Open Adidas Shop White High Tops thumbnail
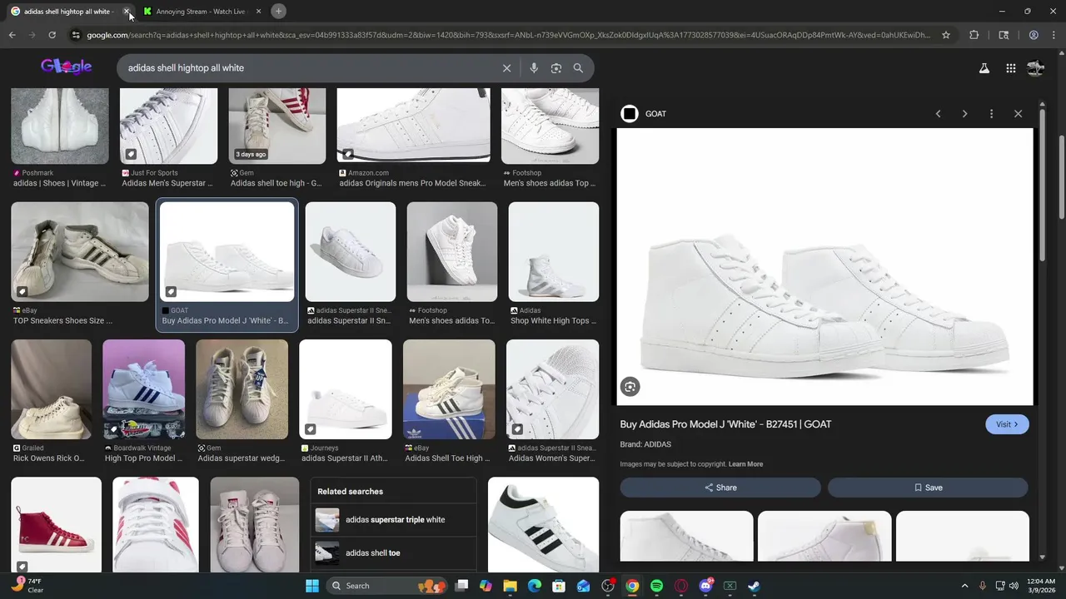The height and width of the screenshot is (599, 1066). click(554, 251)
